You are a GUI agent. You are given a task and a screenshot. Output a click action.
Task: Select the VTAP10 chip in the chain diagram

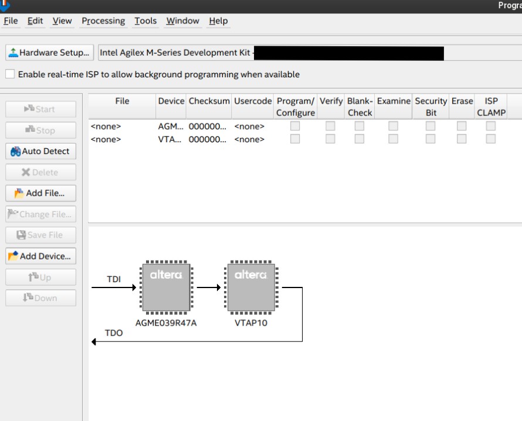(250, 287)
